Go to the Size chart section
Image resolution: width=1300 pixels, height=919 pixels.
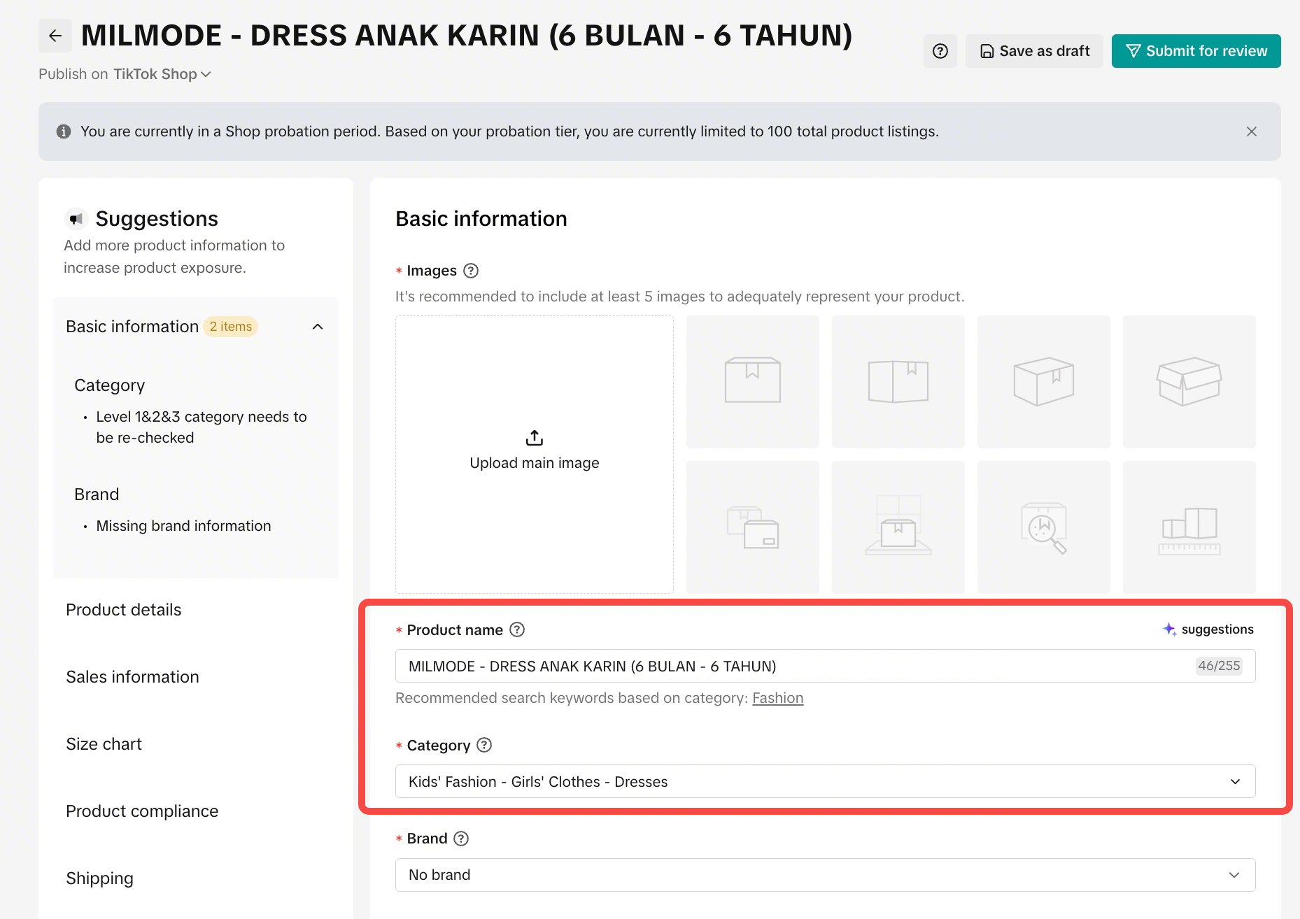pyautogui.click(x=104, y=744)
